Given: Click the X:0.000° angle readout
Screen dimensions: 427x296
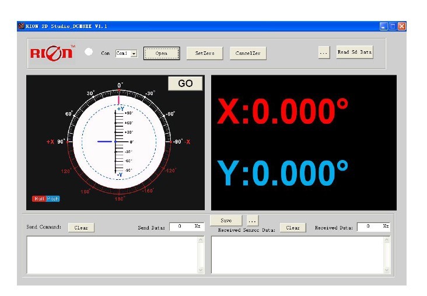Looking at the screenshot, I should (282, 111).
